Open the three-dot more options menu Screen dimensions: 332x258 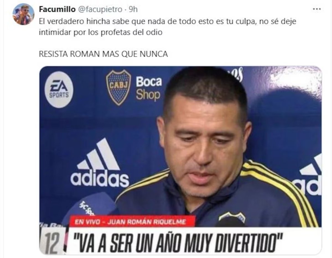point(317,9)
